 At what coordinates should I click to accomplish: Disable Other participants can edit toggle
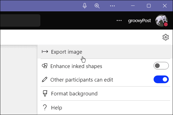tap(161, 80)
